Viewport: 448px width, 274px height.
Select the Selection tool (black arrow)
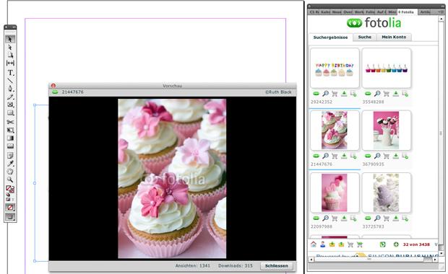point(10,39)
